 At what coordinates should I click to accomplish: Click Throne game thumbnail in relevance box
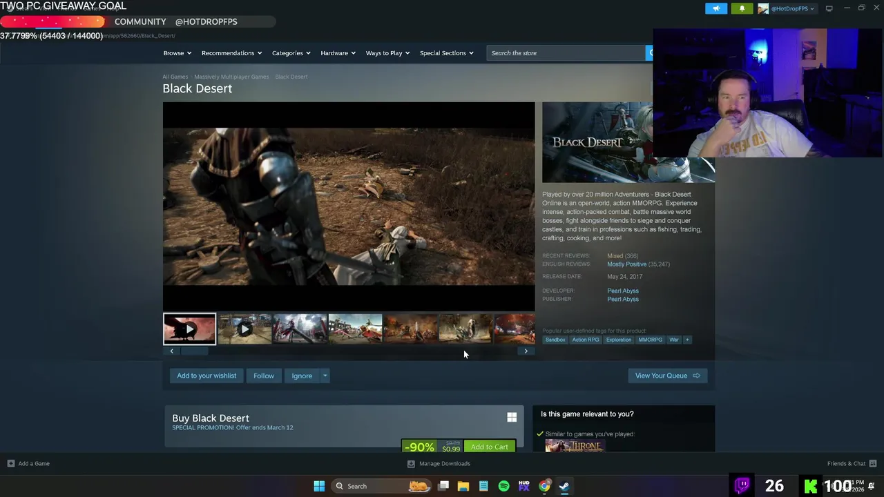(575, 446)
